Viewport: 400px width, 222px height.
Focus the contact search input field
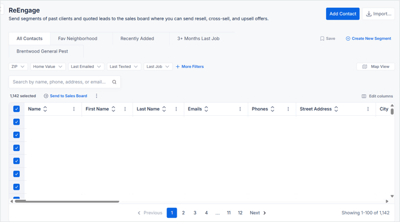64,82
